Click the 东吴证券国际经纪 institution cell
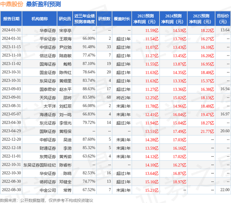Screen dimensions: 231x203 [x=40, y=165]
